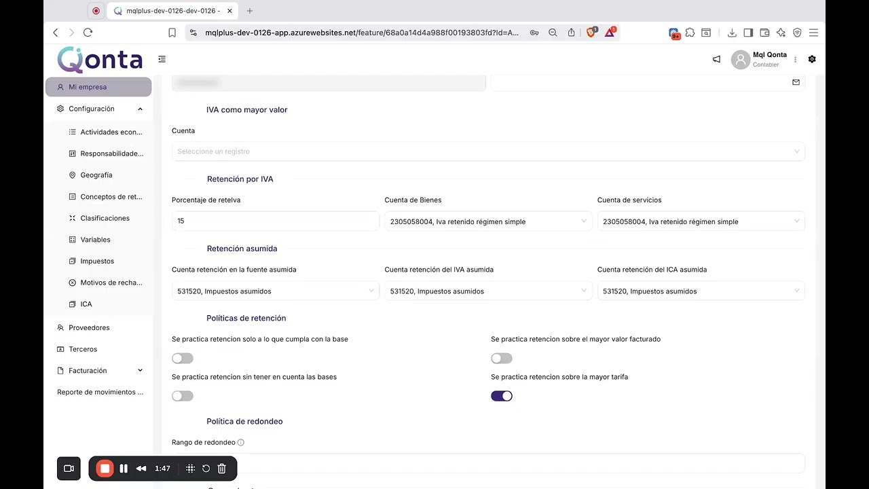The width and height of the screenshot is (869, 489).
Task: Disable retención sobre la mayor tarifa
Action: click(502, 396)
